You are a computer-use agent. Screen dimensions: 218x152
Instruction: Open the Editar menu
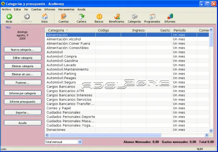(x=17, y=10)
